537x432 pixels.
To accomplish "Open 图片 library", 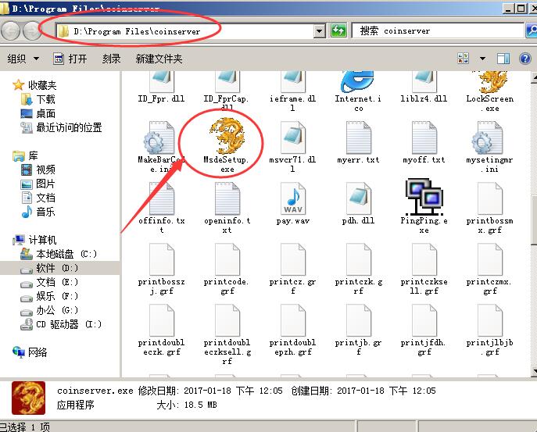I will (38, 184).
